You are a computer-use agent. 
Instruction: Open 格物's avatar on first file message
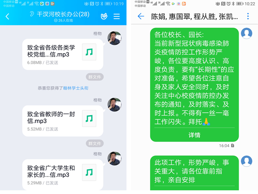[x=114, y=38]
